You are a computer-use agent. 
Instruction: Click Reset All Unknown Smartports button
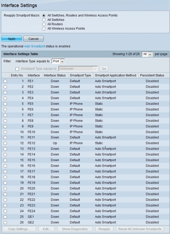(140, 229)
